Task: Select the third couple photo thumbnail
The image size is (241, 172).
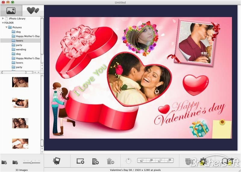Action: click(20, 123)
